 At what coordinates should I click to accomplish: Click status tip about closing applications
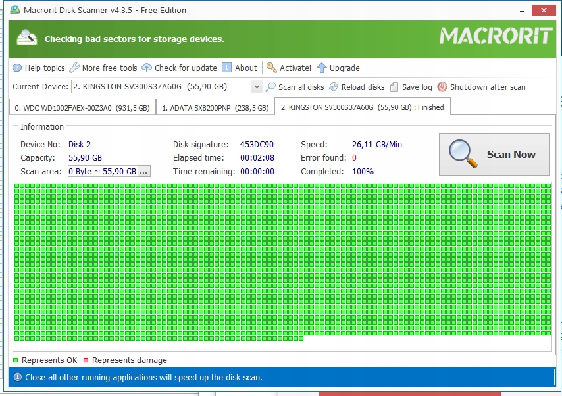pyautogui.click(x=143, y=377)
